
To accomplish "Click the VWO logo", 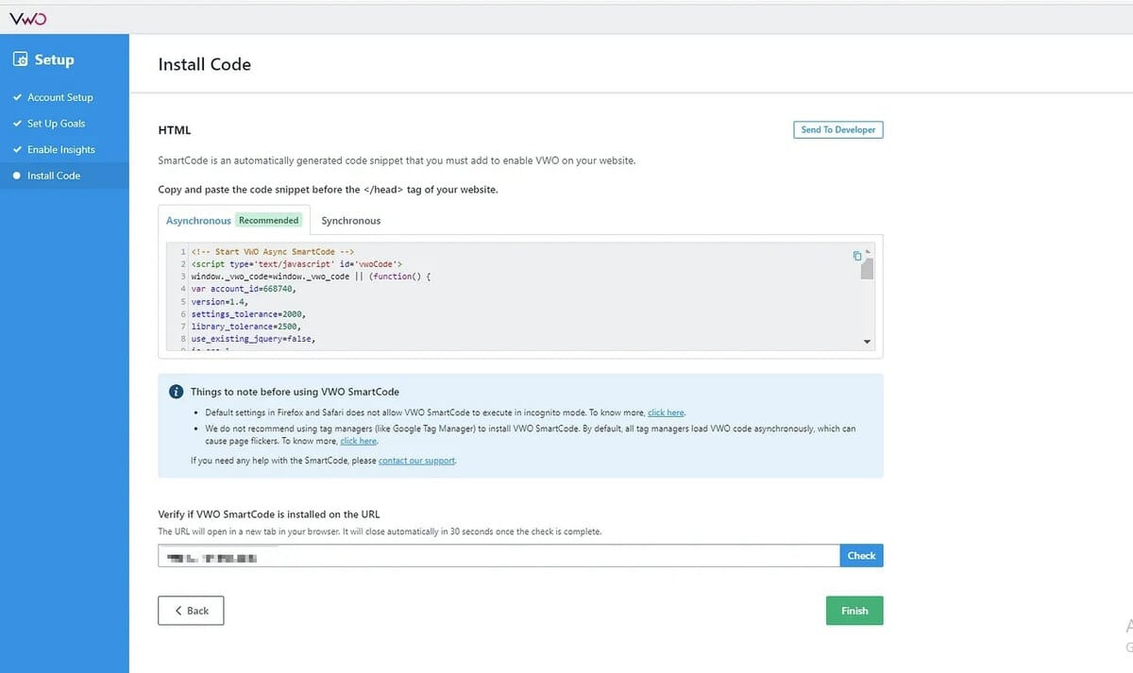I will (x=27, y=18).
